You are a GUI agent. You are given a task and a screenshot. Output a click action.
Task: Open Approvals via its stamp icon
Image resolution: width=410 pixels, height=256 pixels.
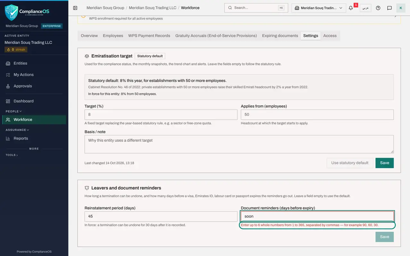8,86
